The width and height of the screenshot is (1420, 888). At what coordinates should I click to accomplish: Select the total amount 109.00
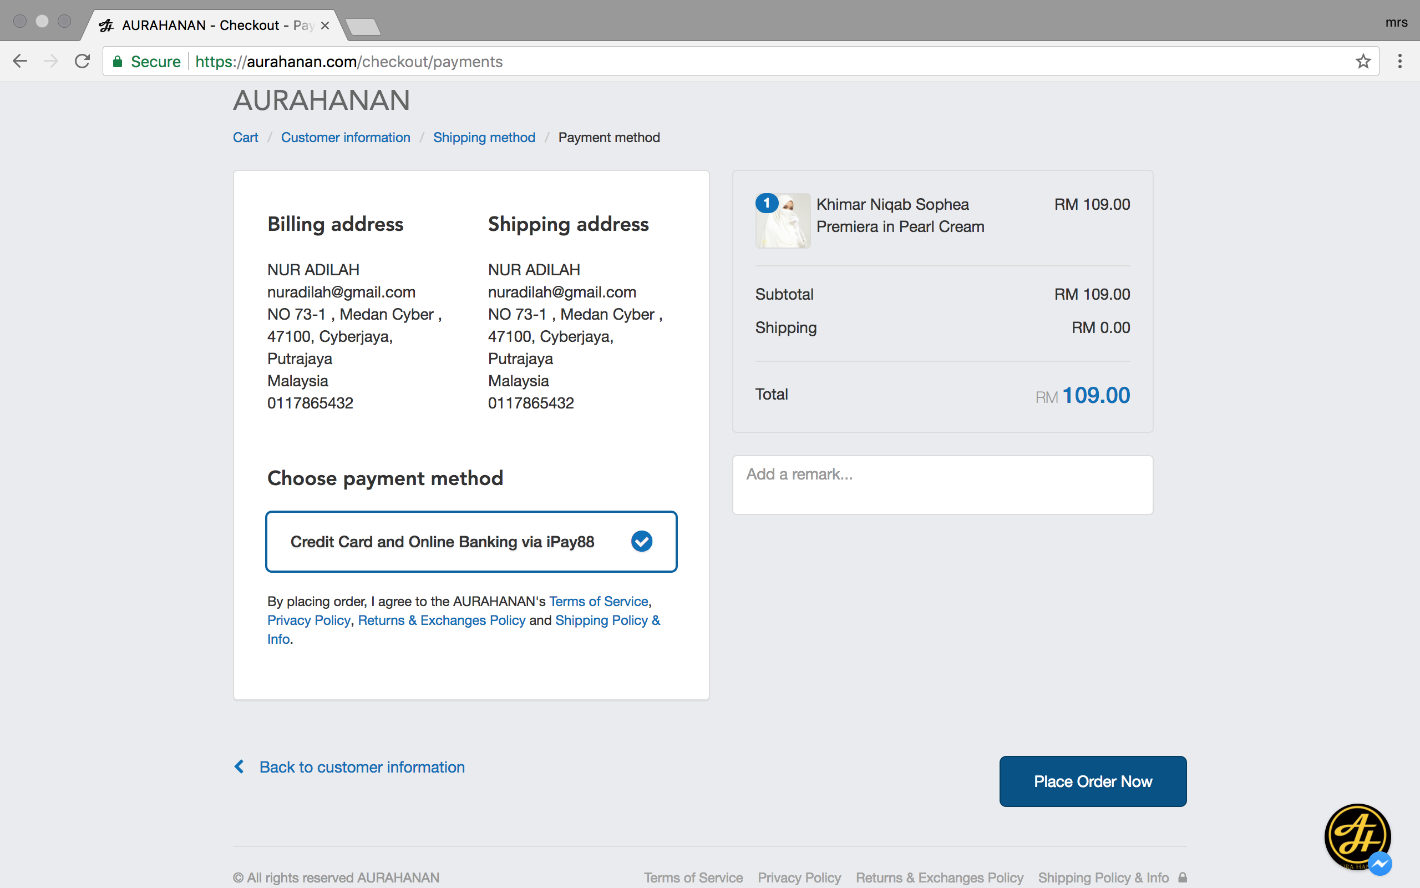[x=1096, y=395]
